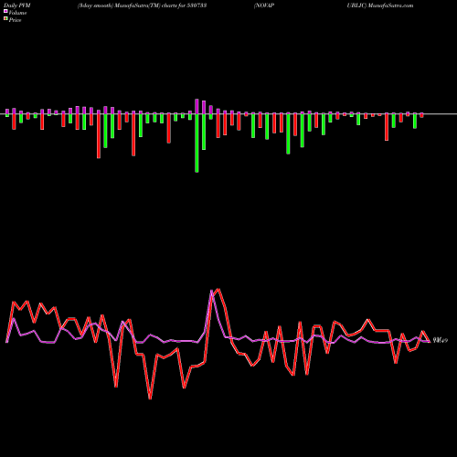Click the last value label at line end
This screenshot has width=457, height=457.
441,341
